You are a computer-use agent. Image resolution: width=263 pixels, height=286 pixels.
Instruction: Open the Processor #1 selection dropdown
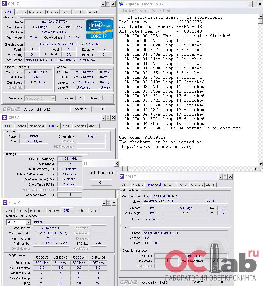click(x=53, y=99)
